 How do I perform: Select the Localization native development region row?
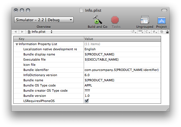[87, 49]
